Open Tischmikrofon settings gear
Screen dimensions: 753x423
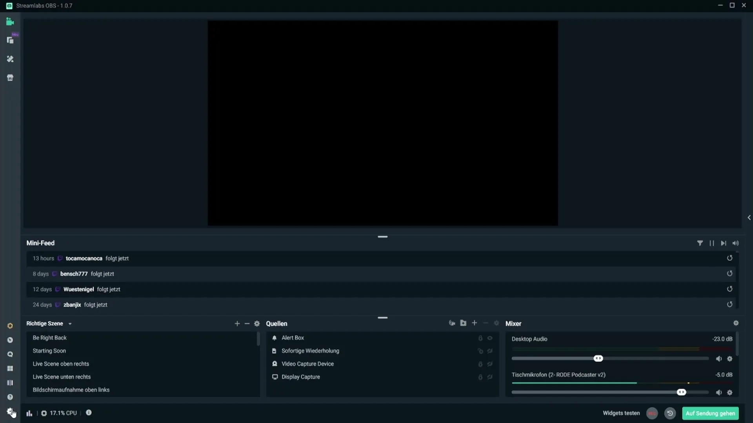coord(730,392)
